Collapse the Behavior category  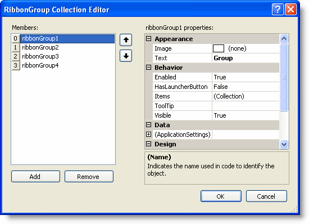[x=148, y=68]
